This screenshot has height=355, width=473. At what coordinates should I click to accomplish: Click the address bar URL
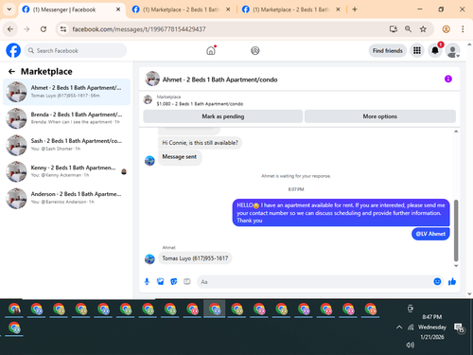(x=139, y=29)
